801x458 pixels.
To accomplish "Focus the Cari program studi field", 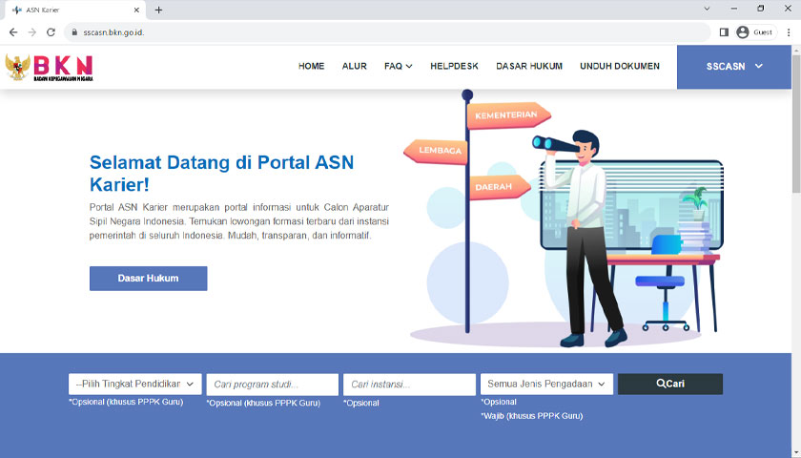I will coord(272,385).
